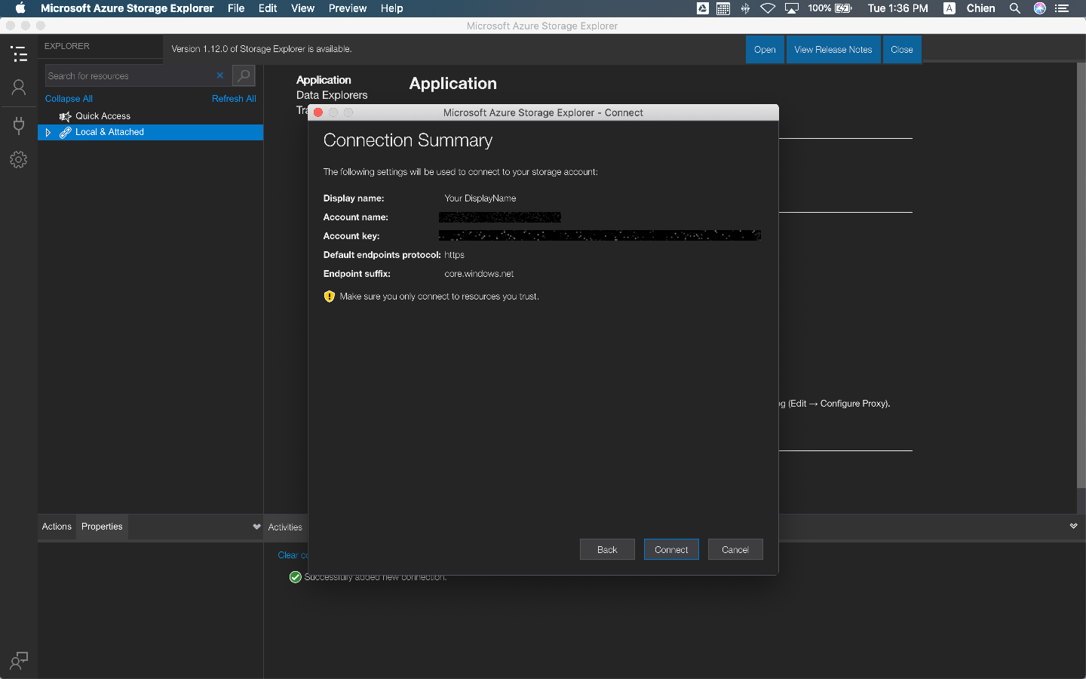This screenshot has width=1086, height=679.
Task: Expand the Local & Attached tree node
Action: 48,131
